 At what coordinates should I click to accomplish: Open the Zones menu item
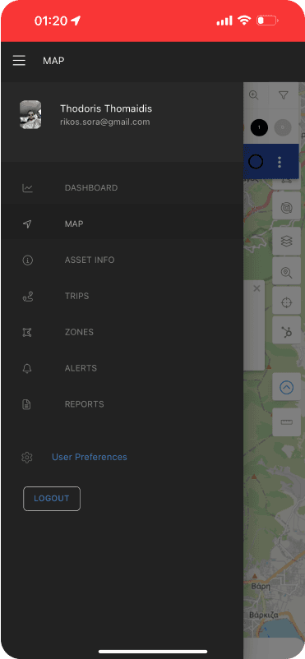[122, 333]
